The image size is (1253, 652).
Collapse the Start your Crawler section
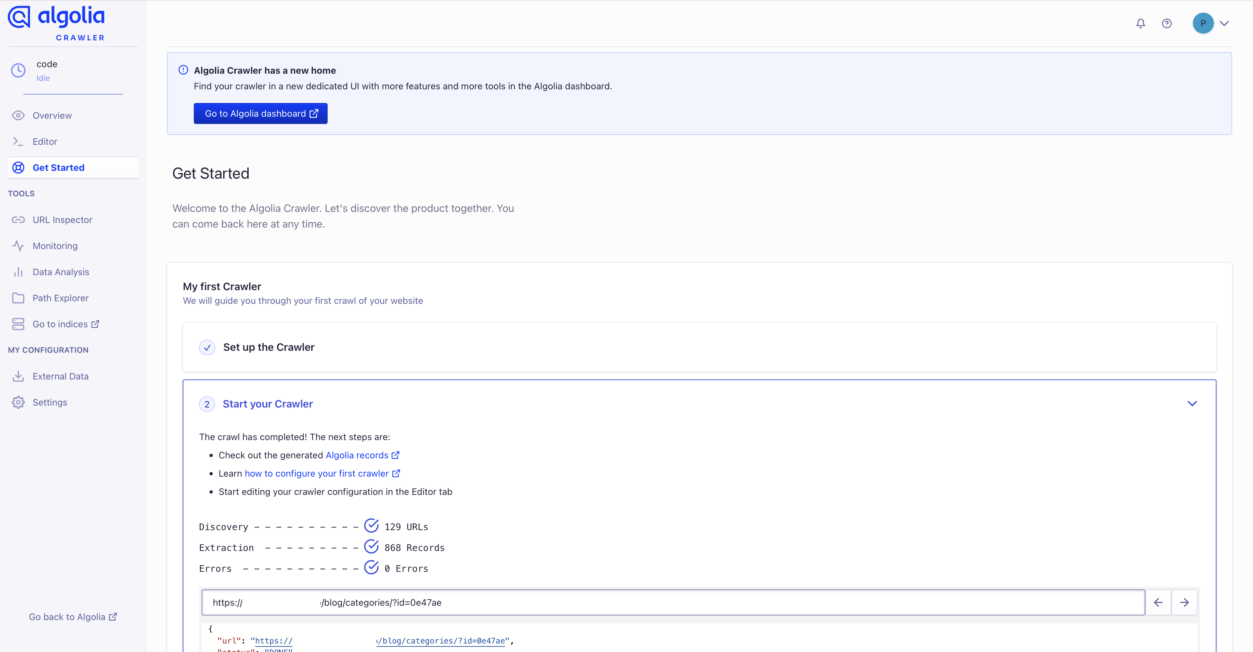coord(1192,404)
